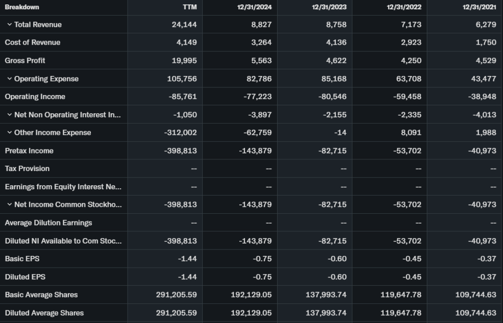This screenshot has height=323, width=503.
Task: Collapse the Total Revenue row chevron
Action: (9, 25)
